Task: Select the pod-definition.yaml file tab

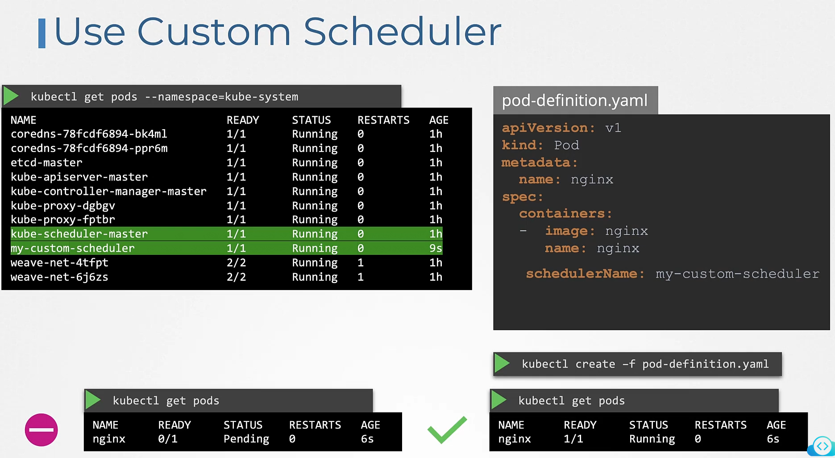Action: coord(575,100)
